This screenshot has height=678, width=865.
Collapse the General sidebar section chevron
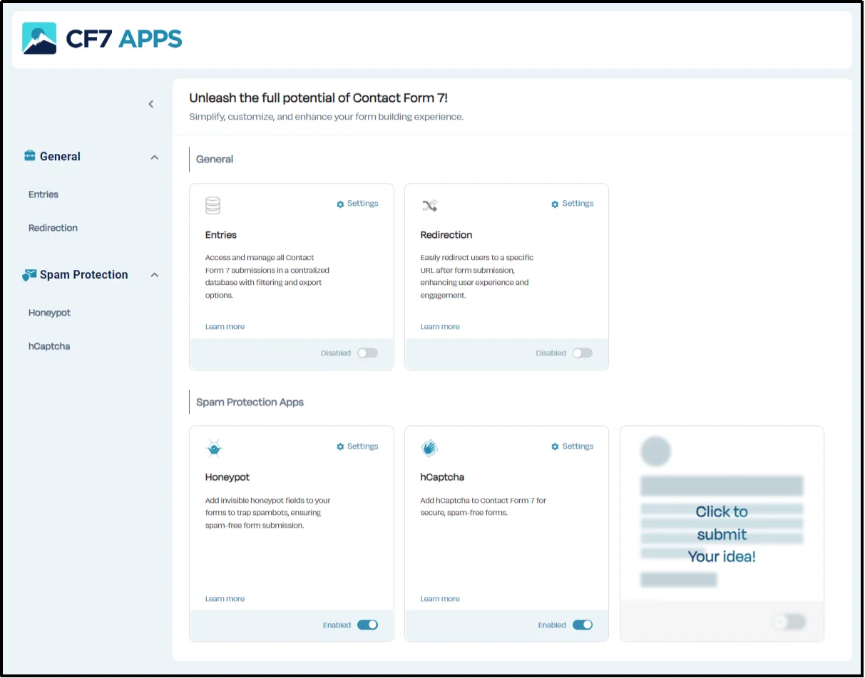pyautogui.click(x=155, y=157)
